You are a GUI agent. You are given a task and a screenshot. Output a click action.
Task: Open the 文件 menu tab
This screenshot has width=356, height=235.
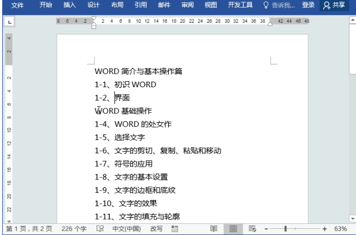click(17, 5)
